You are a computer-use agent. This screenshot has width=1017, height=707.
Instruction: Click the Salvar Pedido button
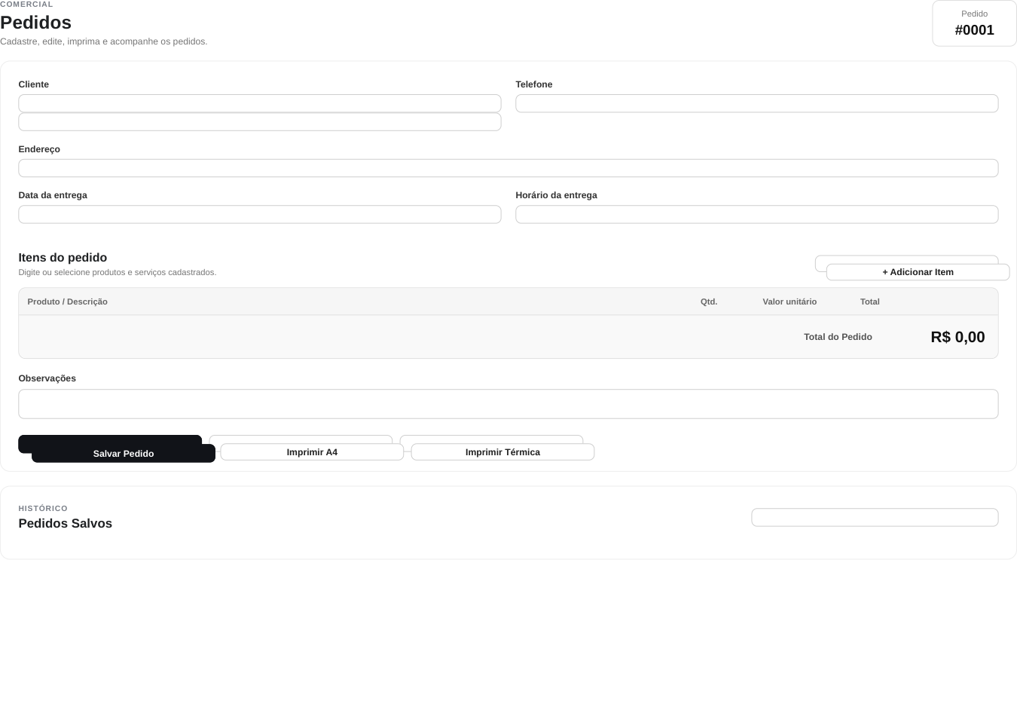(x=124, y=453)
